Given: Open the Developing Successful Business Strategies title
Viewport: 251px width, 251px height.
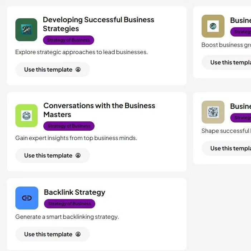Looking at the screenshot, I should coord(98,24).
